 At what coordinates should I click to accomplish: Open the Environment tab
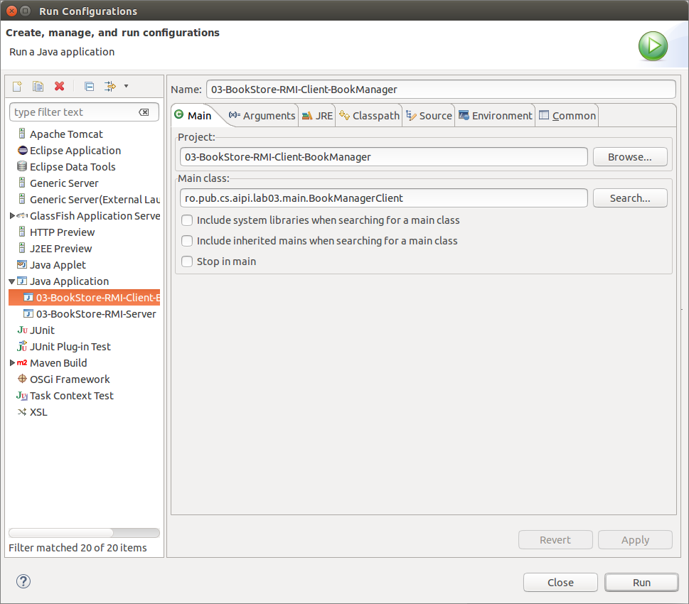(495, 116)
